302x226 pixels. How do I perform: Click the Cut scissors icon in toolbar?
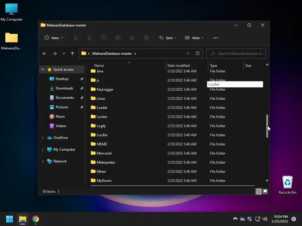pos(75,38)
